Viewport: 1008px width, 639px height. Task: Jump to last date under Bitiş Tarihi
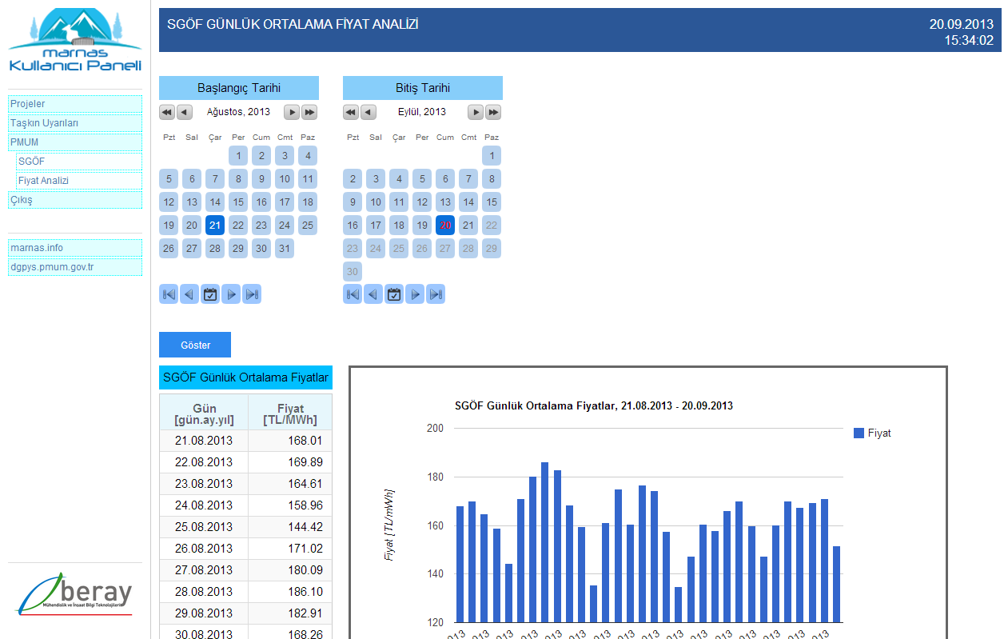point(436,294)
